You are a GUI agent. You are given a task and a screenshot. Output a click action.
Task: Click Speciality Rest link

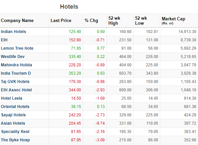15,132
